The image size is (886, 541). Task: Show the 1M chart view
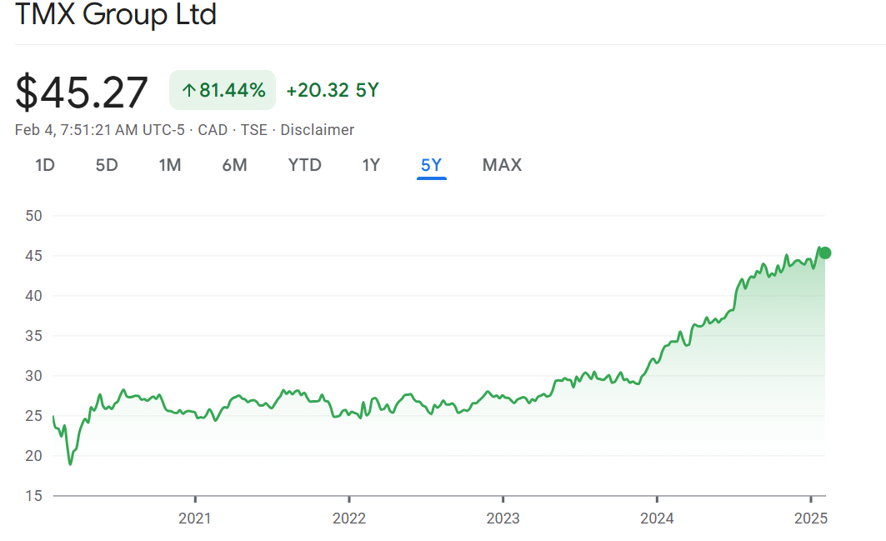170,165
